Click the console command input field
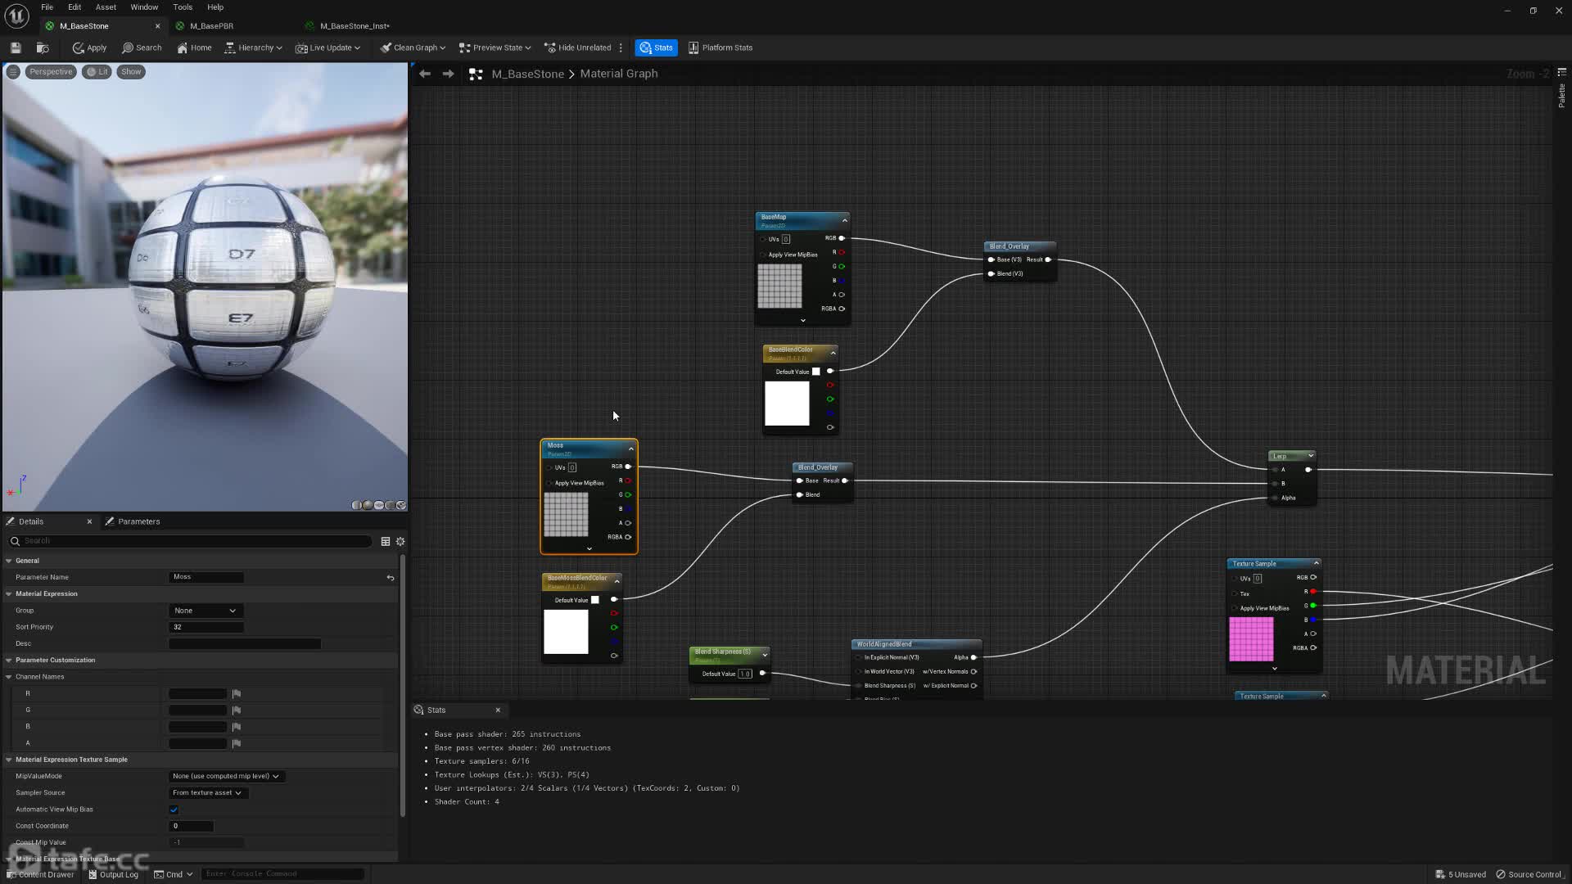1572x884 pixels. tap(282, 874)
